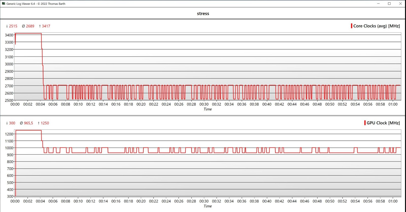Click the Time axis title under Core Clocks chart

208,109
